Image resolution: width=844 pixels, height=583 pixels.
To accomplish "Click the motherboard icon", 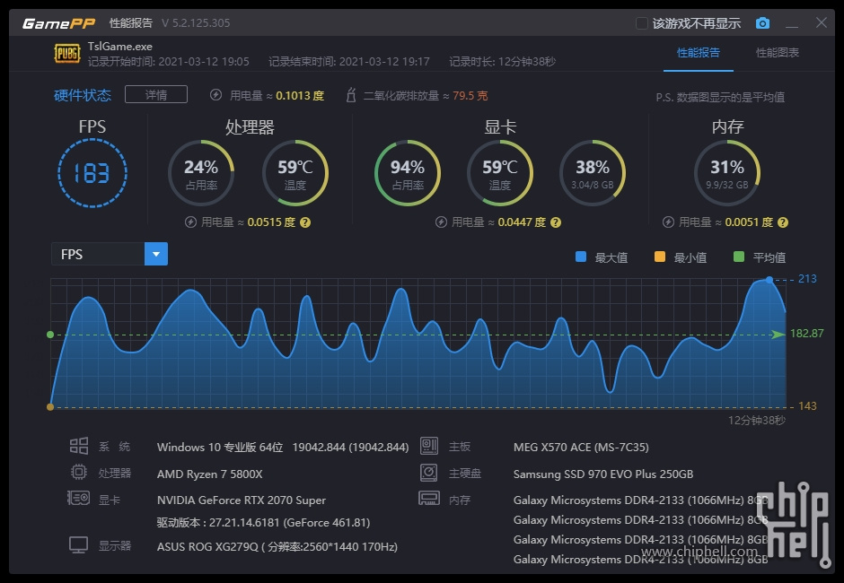I will coord(429,446).
